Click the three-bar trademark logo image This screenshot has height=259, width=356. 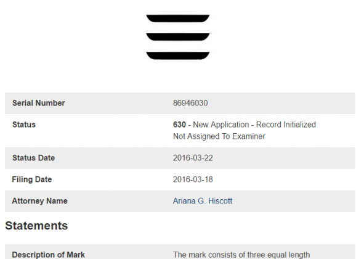click(x=178, y=37)
